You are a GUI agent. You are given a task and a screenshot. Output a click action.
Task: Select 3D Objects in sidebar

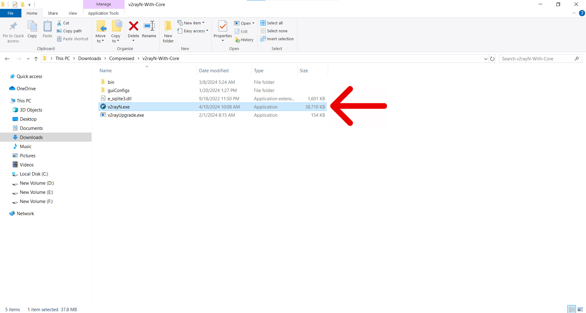coord(31,110)
